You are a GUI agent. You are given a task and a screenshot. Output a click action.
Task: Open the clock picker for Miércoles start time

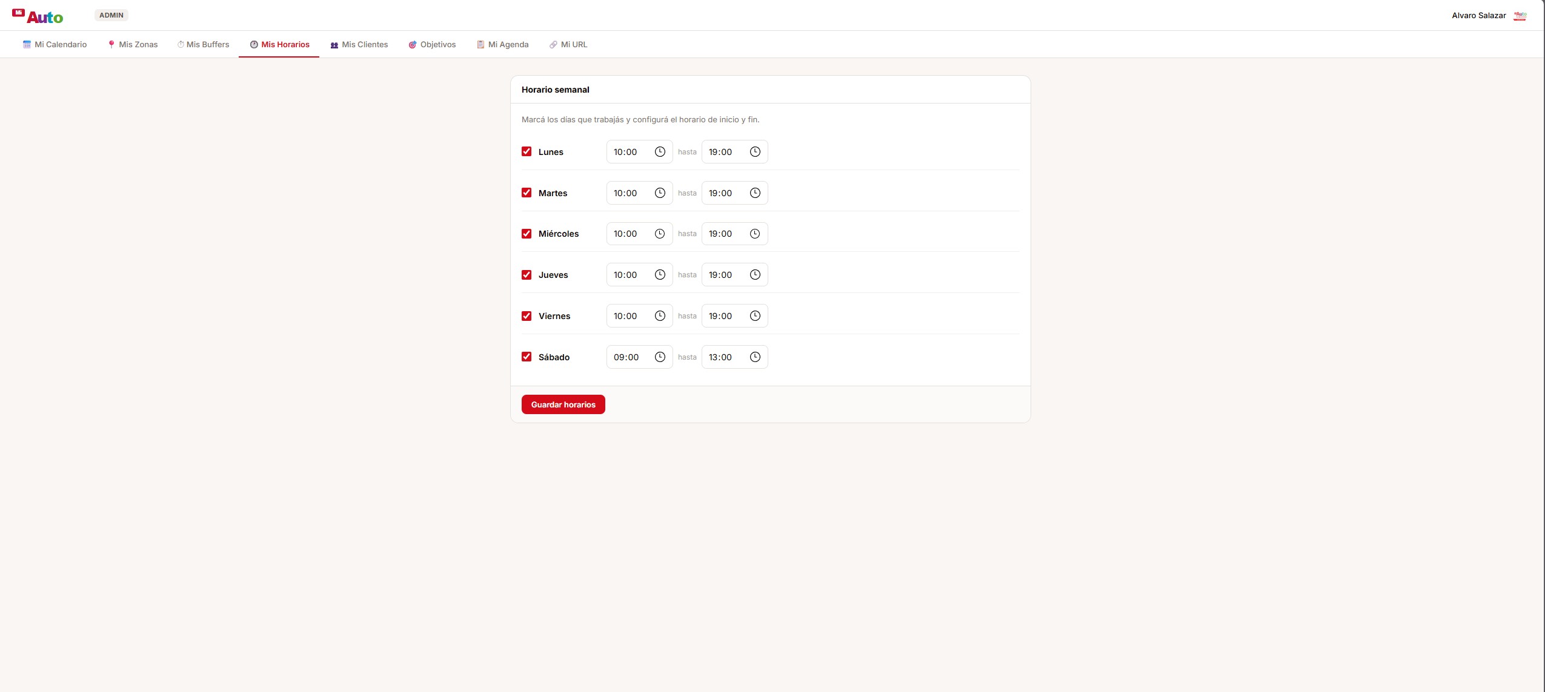coord(660,234)
